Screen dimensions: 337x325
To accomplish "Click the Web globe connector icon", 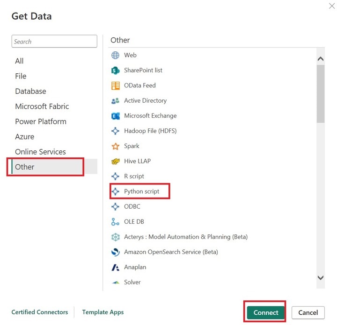I will click(x=116, y=55).
